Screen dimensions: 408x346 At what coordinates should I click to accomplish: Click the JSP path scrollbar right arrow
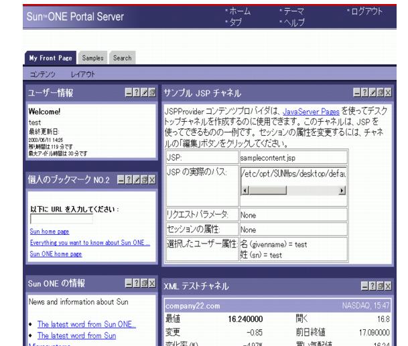[342, 190]
